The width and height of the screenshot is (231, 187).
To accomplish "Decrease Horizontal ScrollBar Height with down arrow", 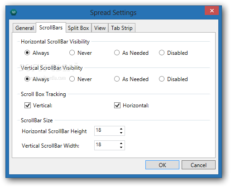I will (121, 133).
